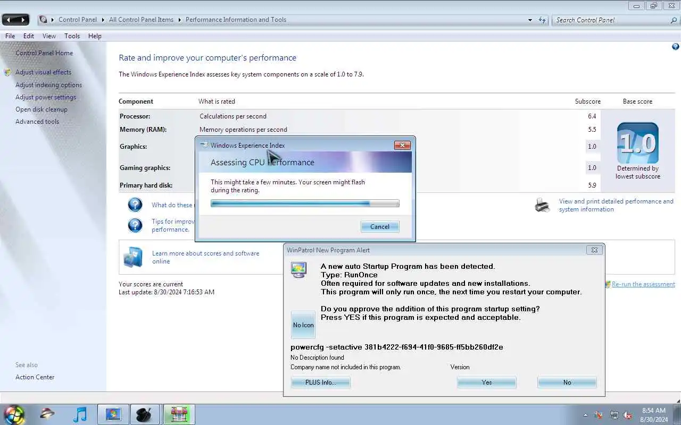Click the WinPatrol monitor icon in alert
This screenshot has height=425, width=681.
[299, 269]
